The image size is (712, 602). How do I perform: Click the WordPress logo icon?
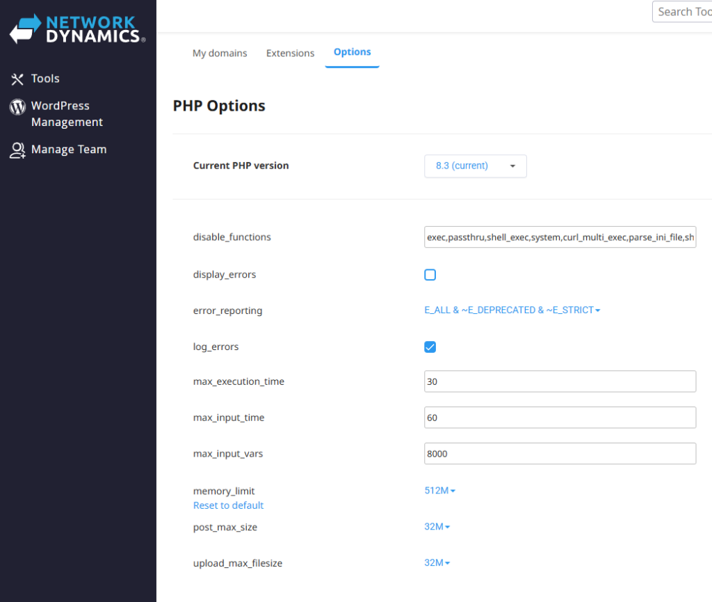point(17,106)
